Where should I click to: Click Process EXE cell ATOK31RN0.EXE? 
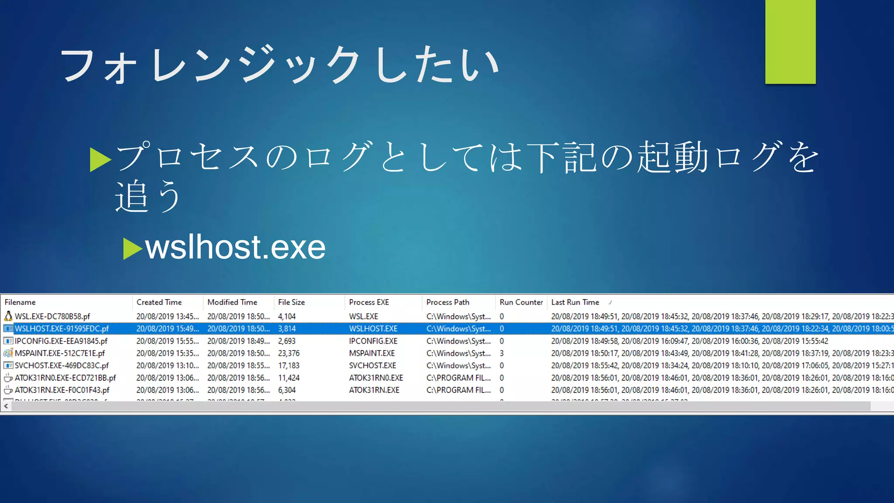click(x=376, y=377)
